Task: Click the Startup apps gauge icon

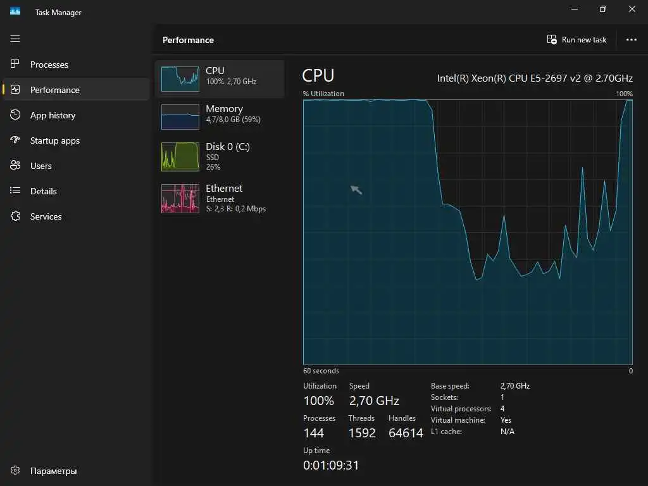Action: pyautogui.click(x=16, y=140)
